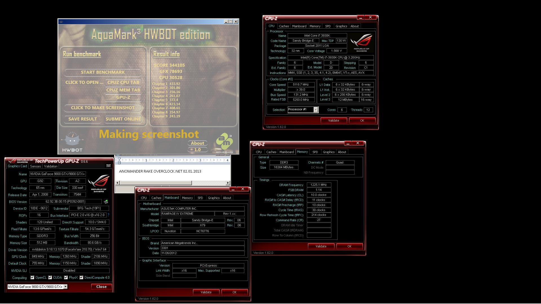Click SAVE RESULT in AquaMark
Screen dimensions: 541x304
(x=83, y=119)
